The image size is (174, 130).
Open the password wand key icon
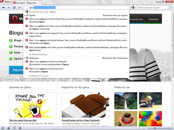click(x=20, y=7)
